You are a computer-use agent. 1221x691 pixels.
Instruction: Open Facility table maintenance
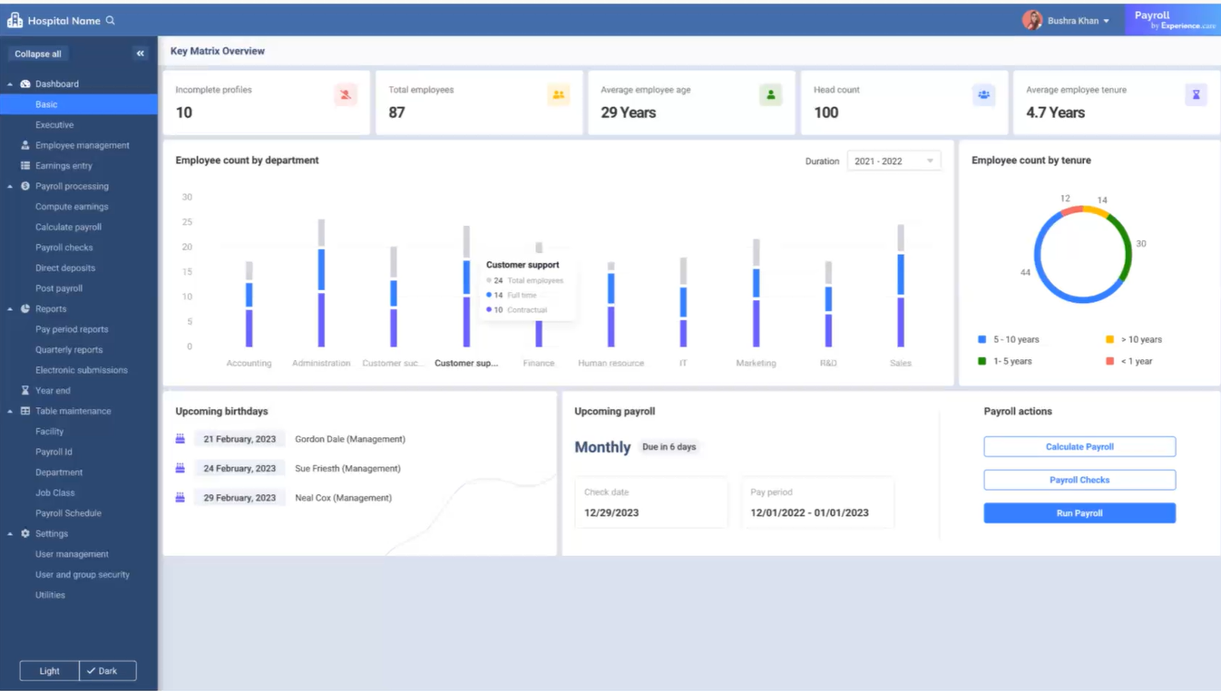pos(49,432)
